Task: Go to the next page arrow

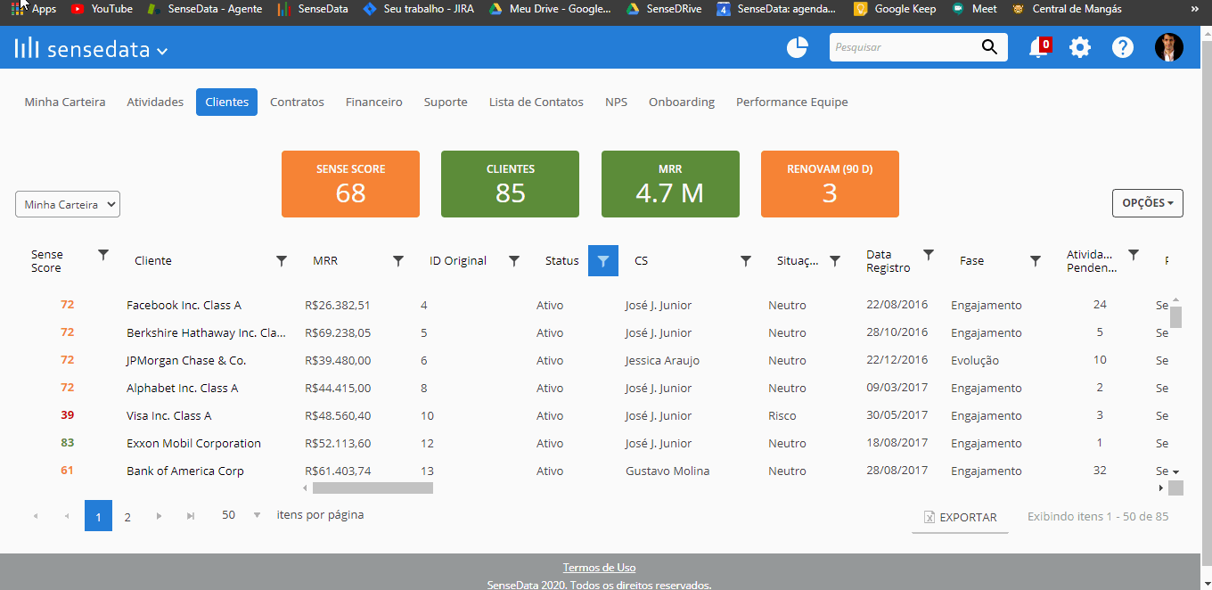Action: [159, 516]
